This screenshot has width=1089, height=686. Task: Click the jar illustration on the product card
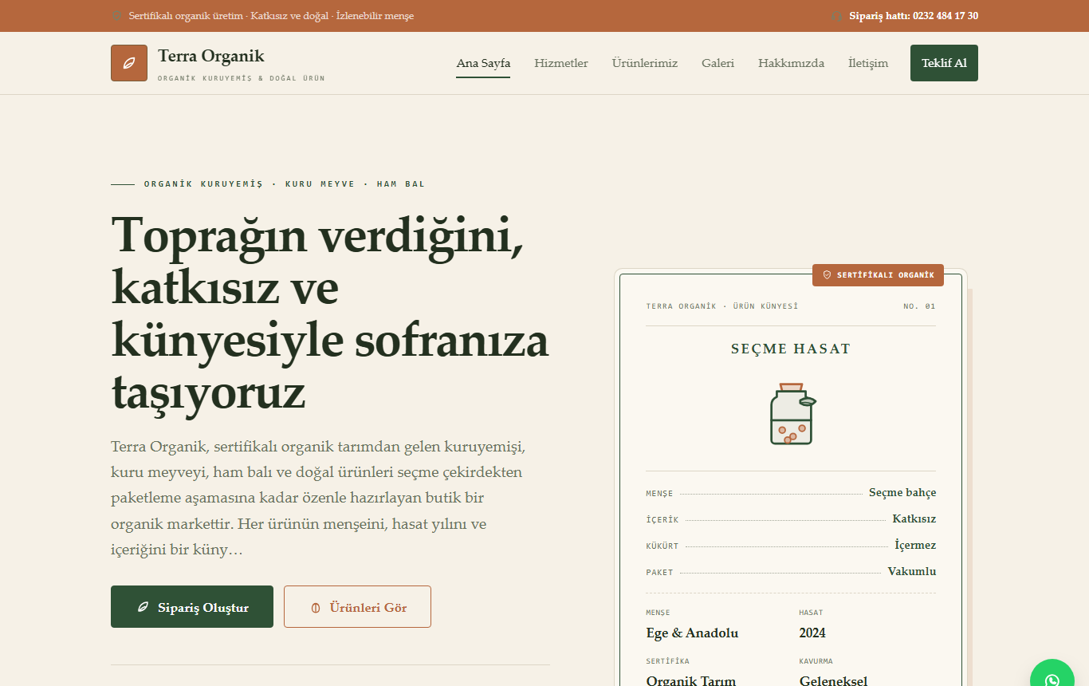point(792,414)
